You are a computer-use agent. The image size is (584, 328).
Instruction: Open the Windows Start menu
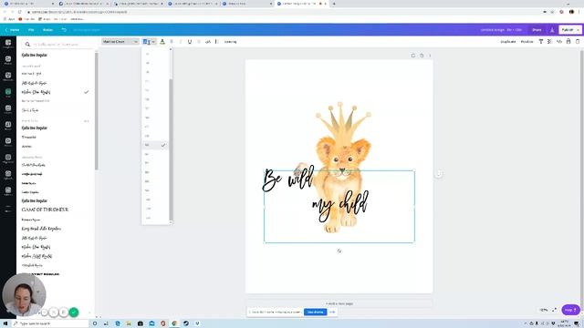[x=5, y=323]
